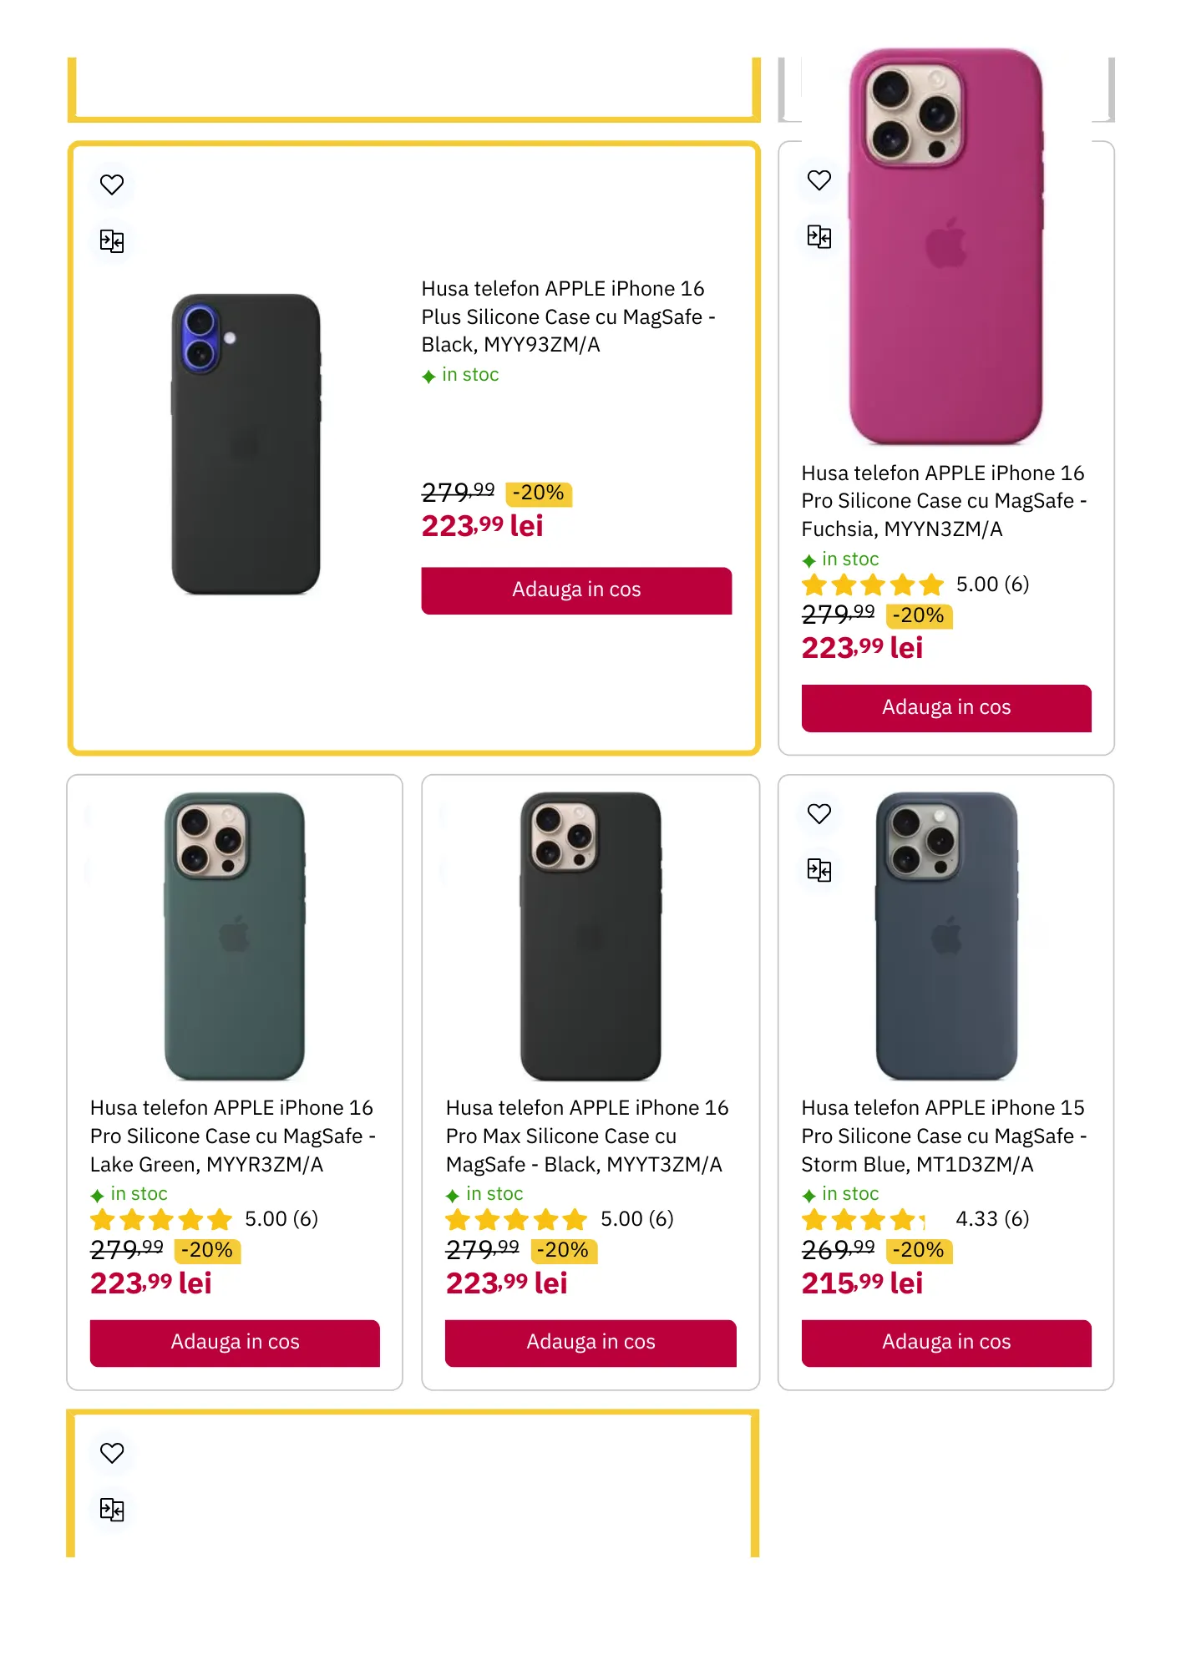The height and width of the screenshot is (1670, 1181).
Task: Click compare icon on bottom partial card
Action: pyautogui.click(x=112, y=1510)
